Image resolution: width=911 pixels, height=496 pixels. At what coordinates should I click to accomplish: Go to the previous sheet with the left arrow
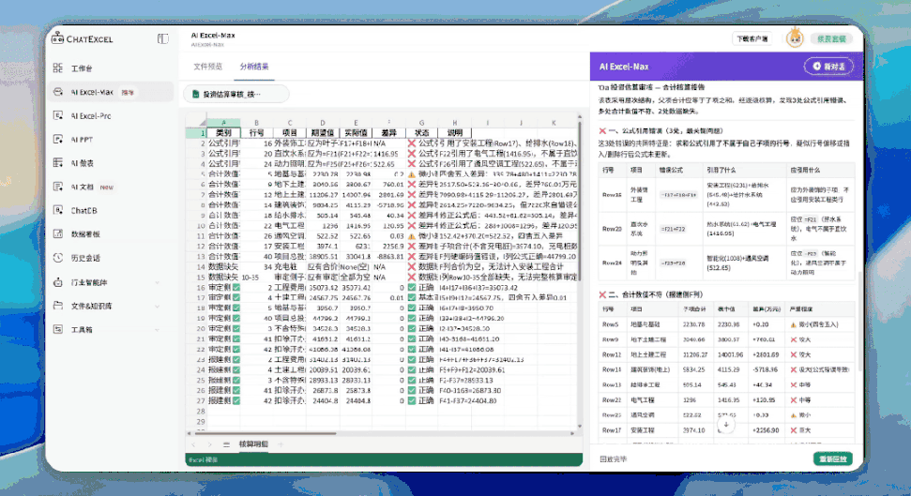(194, 444)
